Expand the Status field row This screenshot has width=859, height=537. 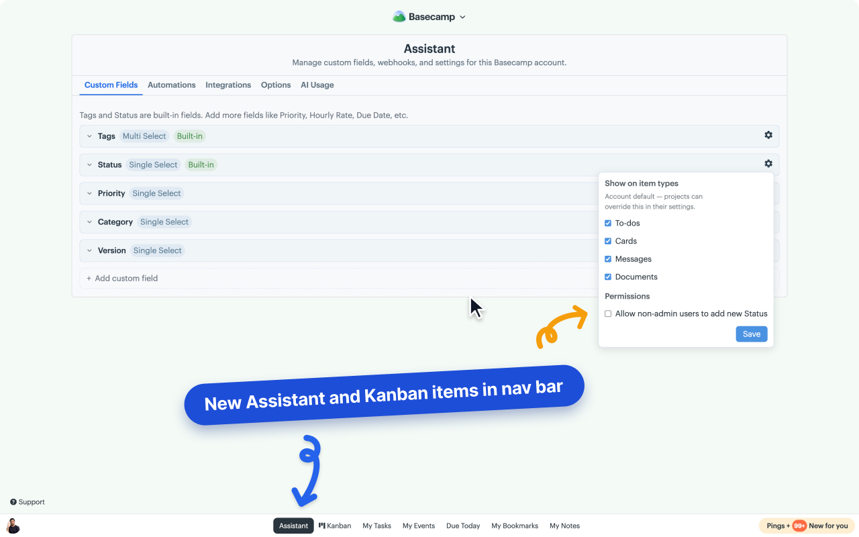click(89, 164)
